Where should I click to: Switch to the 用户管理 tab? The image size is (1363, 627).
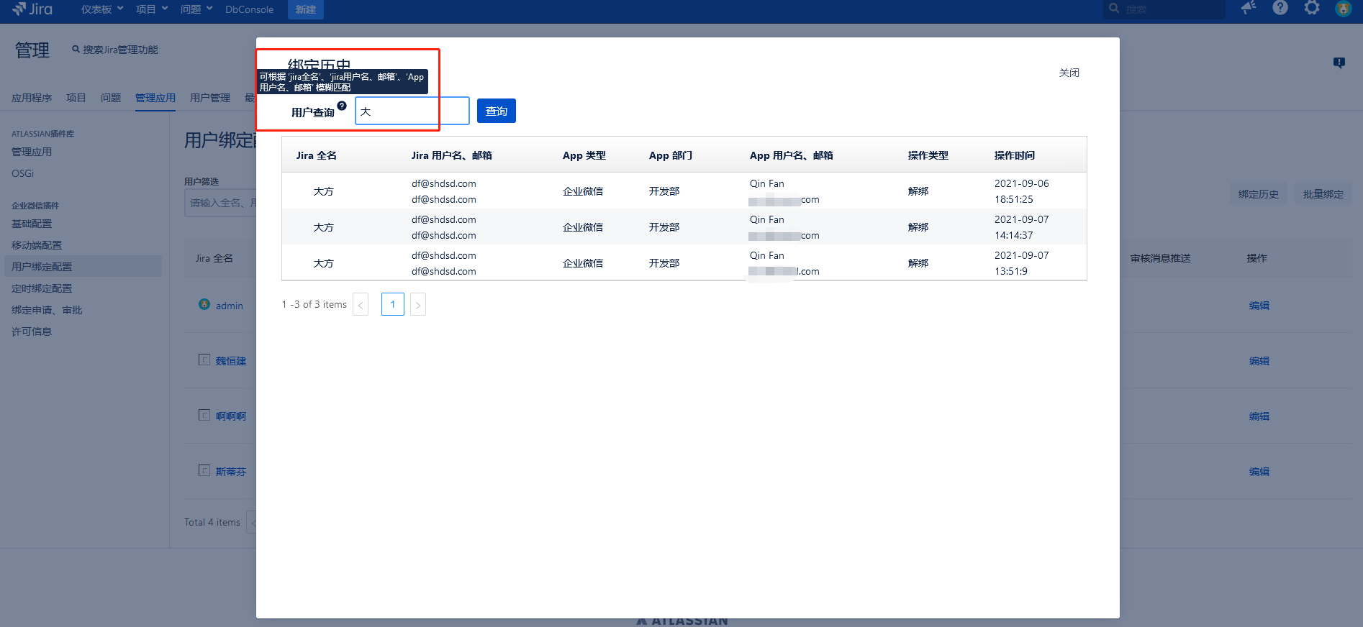210,98
